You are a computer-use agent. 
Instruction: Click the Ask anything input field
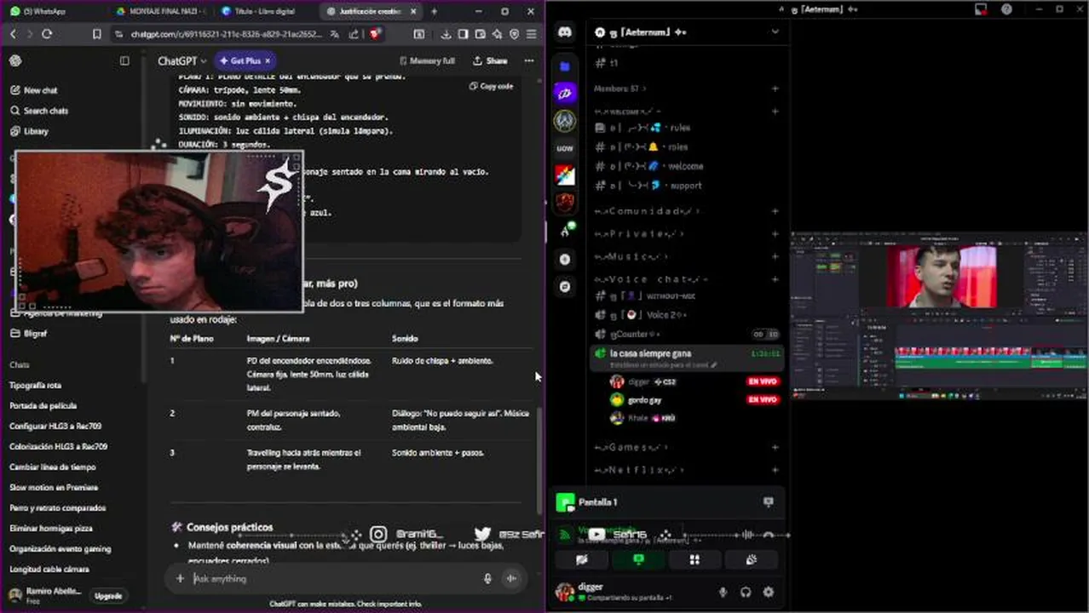[x=332, y=579]
